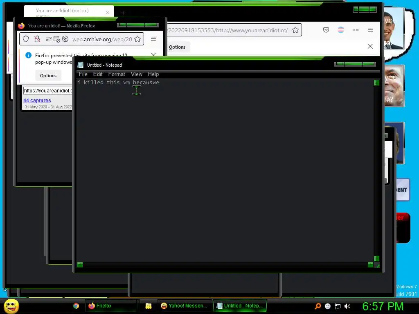Click Notepad's title bar notepad icon
The height and width of the screenshot is (314, 419).
click(x=81, y=65)
